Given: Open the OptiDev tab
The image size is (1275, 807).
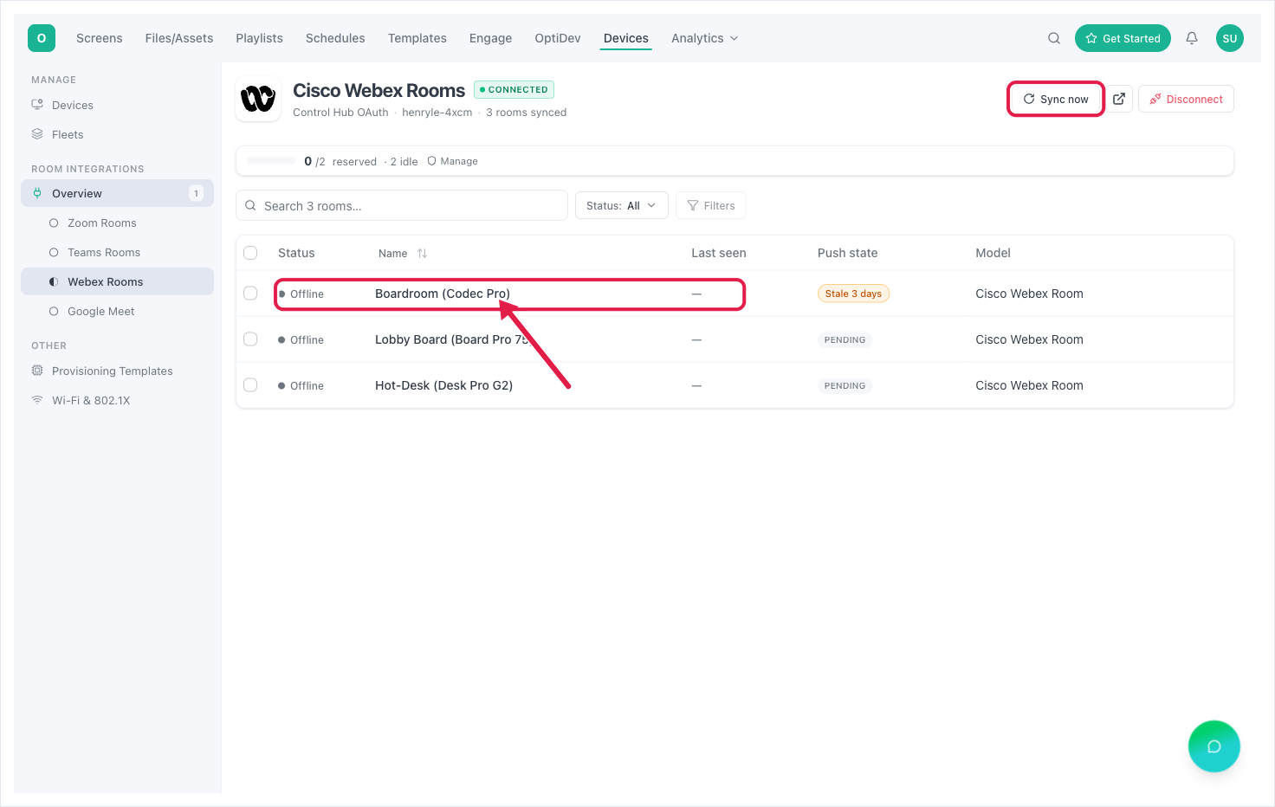Looking at the screenshot, I should [558, 38].
